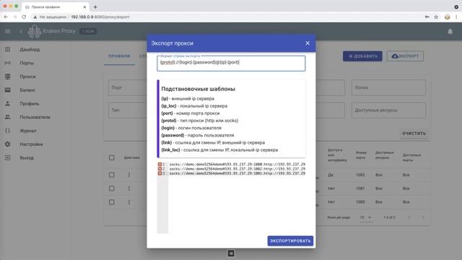
Task: Open Прокси in the sidebar
Action: 27,77
